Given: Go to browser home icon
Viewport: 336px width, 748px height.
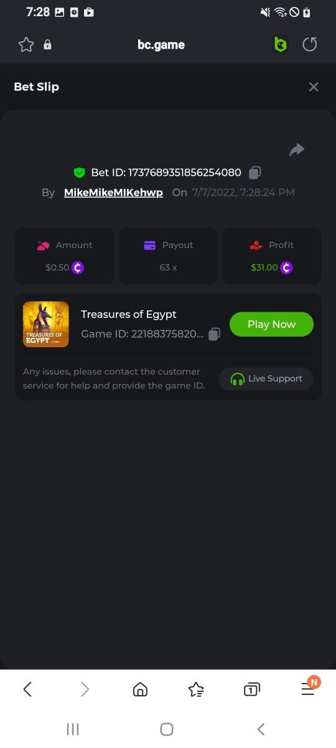Looking at the screenshot, I should point(140,689).
